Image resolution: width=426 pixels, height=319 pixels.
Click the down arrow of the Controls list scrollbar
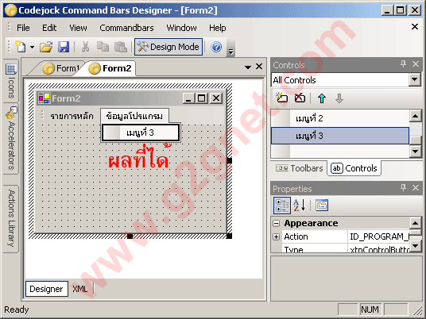pos(415,151)
